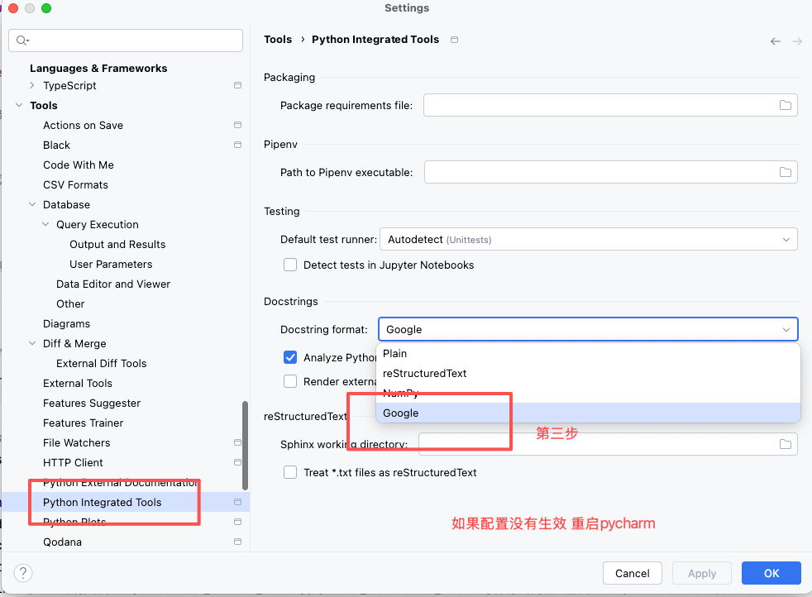
Task: Go forward using the right arrow
Action: click(x=797, y=41)
